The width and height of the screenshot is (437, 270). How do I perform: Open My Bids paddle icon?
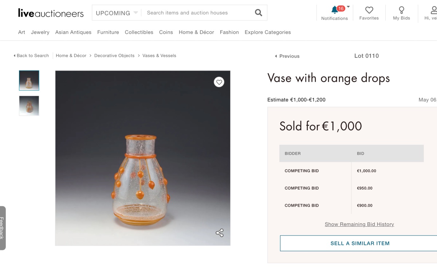pos(401,10)
